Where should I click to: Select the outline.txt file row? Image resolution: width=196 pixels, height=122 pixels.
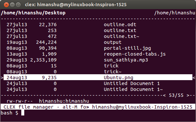[98, 30]
